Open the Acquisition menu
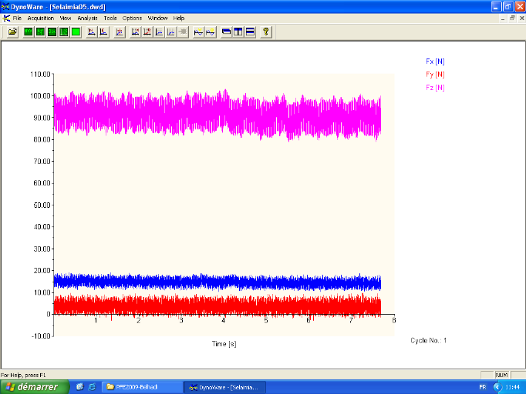This screenshot has width=526, height=394. coord(40,18)
